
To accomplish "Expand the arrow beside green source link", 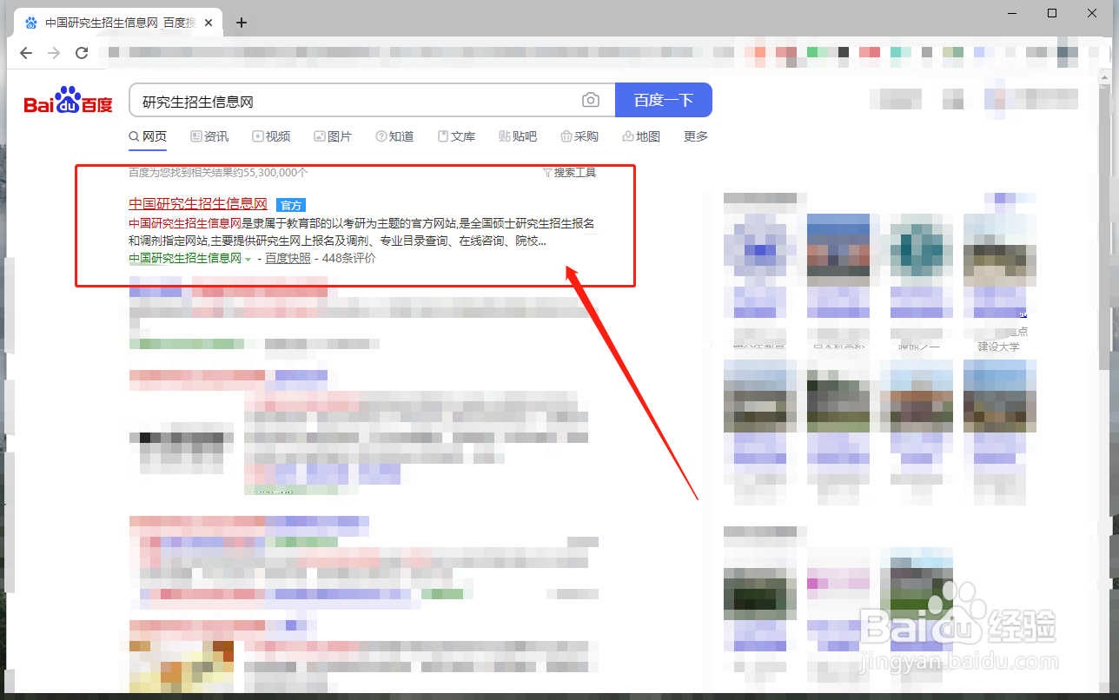I will (x=248, y=259).
